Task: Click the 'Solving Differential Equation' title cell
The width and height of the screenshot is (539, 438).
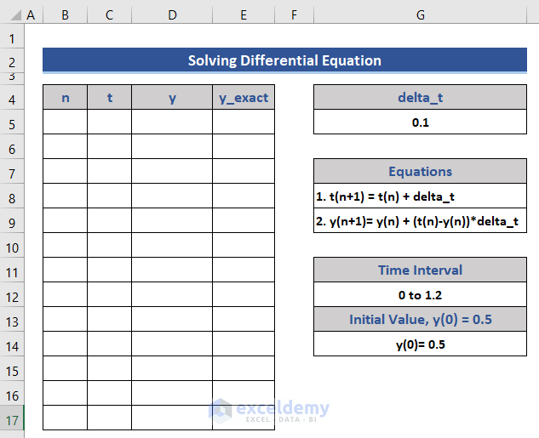Action: [284, 60]
